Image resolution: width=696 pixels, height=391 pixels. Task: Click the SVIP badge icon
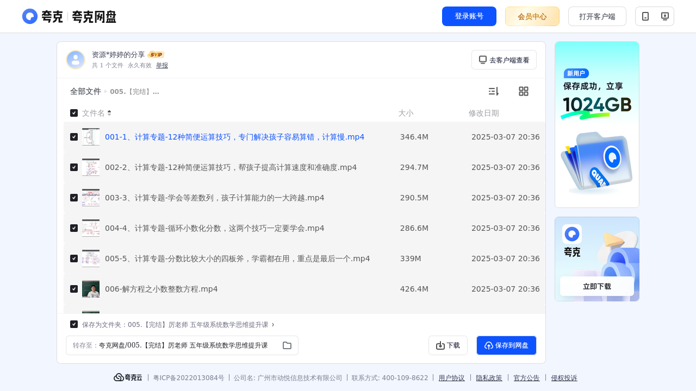click(156, 55)
